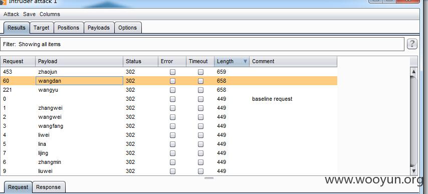Tick the Timeout checkbox for wangfang
This screenshot has height=194, width=428.
click(x=200, y=126)
